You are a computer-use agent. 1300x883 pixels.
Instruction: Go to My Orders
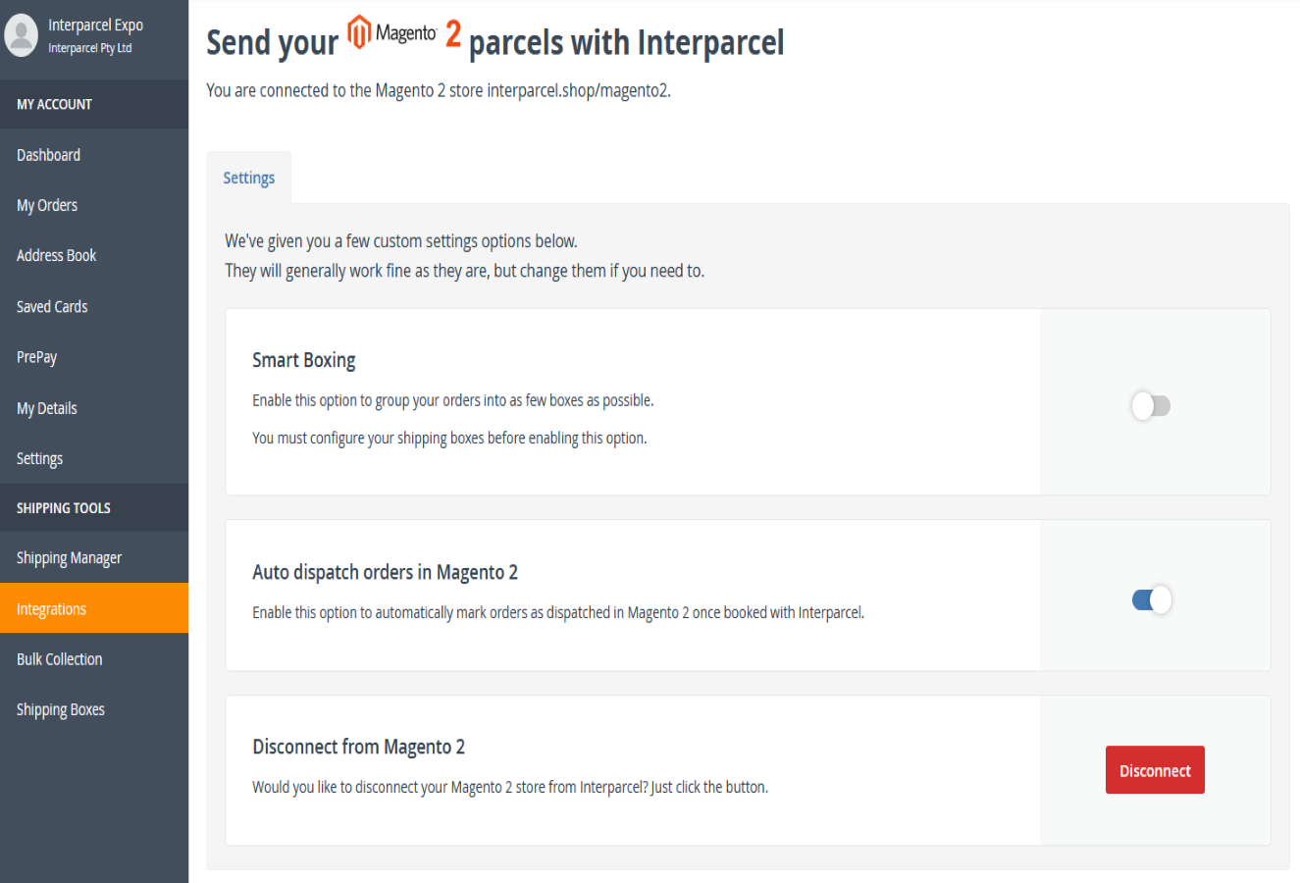click(47, 205)
